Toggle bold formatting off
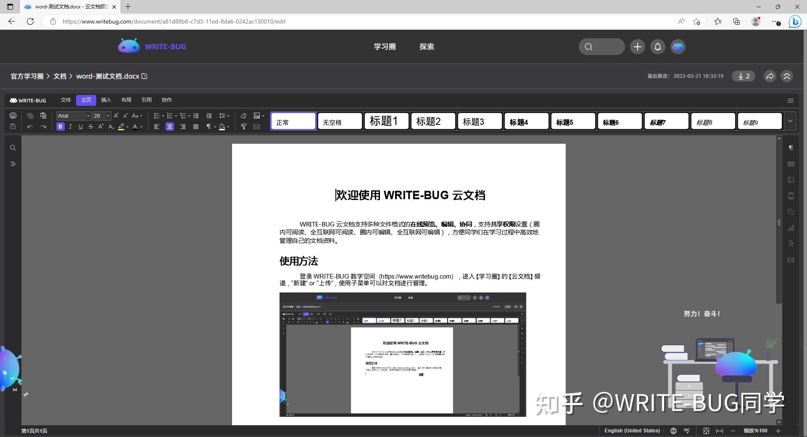 click(x=60, y=126)
